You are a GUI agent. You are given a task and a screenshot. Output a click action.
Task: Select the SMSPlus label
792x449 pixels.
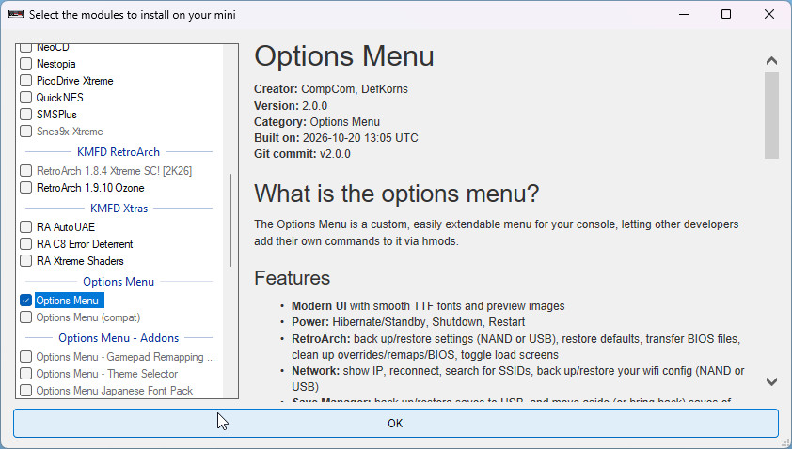56,115
